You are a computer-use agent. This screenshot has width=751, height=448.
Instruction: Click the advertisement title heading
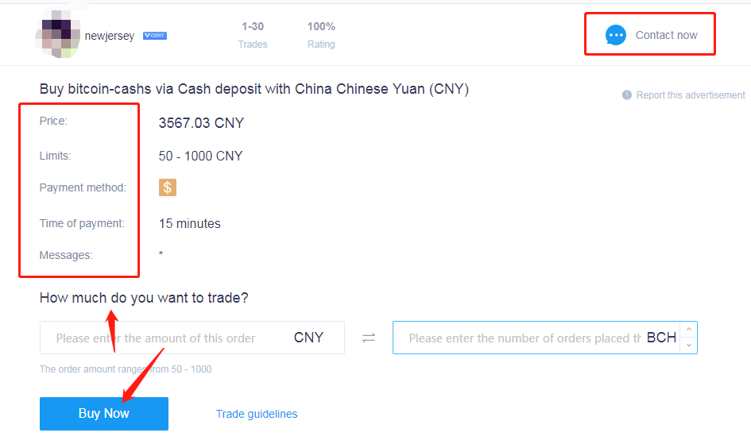click(254, 89)
